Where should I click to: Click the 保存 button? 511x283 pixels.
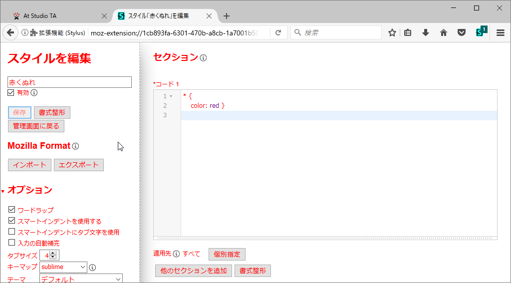pyautogui.click(x=19, y=112)
